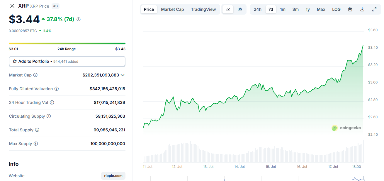Image resolution: width=384 pixels, height=181 pixels.
Task: Switch to the line chart view icon
Action: (x=228, y=9)
